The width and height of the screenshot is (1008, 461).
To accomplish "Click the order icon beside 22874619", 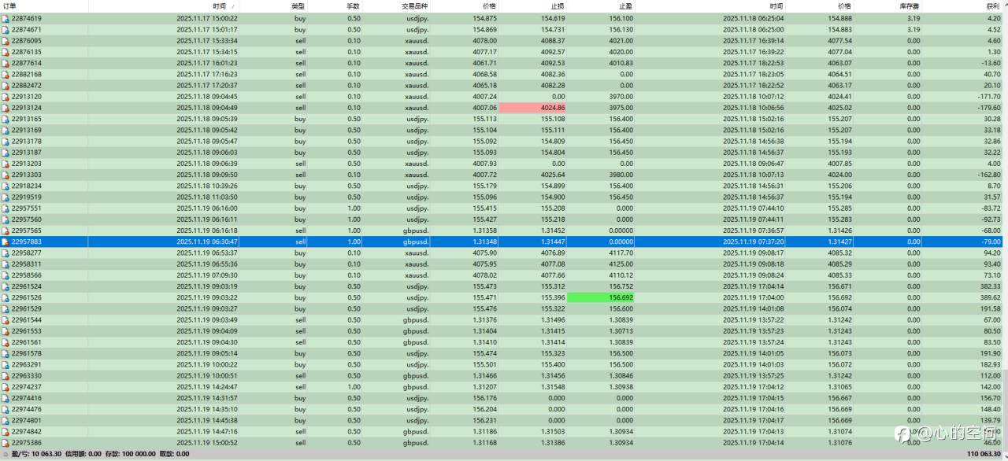I will pos(6,18).
